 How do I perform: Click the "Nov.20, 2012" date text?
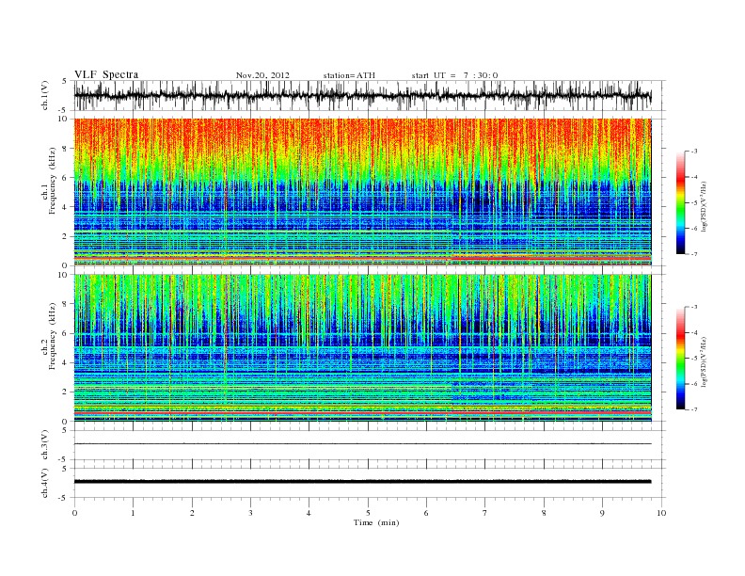tap(262, 75)
